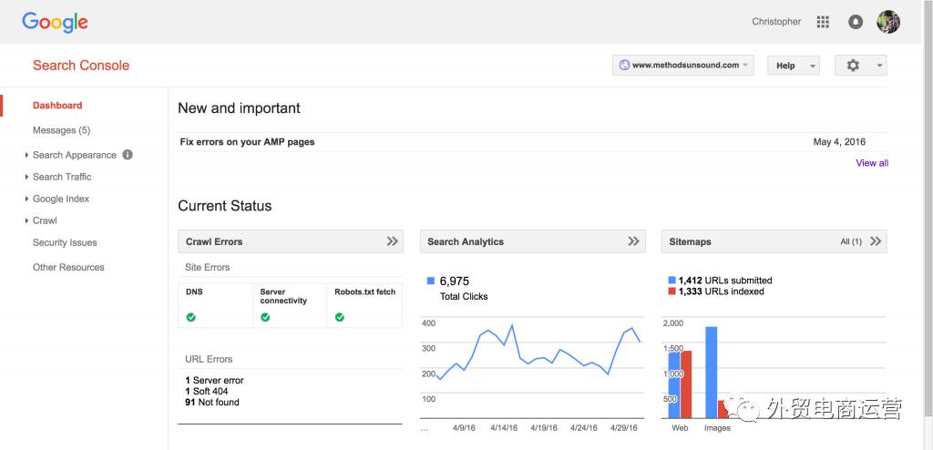The image size is (933, 450).
Task: Open '91 Not found' URL errors
Action: click(x=212, y=403)
